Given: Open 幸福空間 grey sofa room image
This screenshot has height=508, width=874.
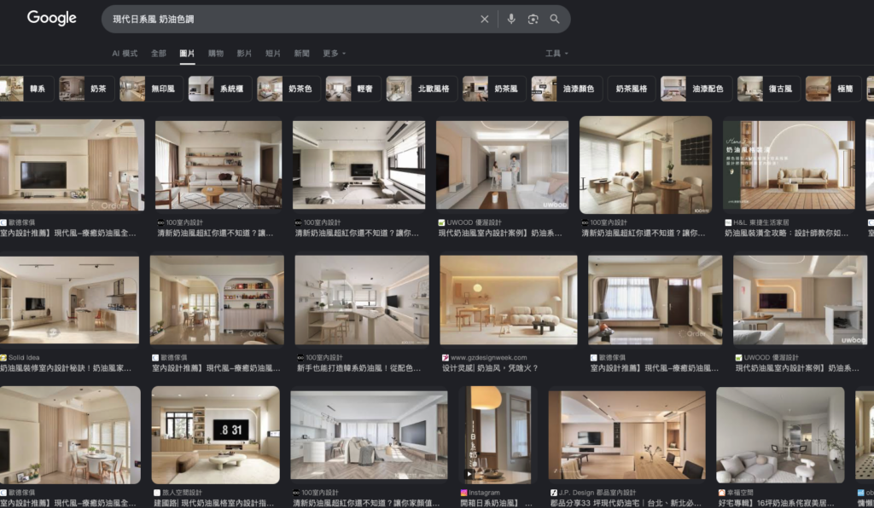Looking at the screenshot, I should [780, 435].
